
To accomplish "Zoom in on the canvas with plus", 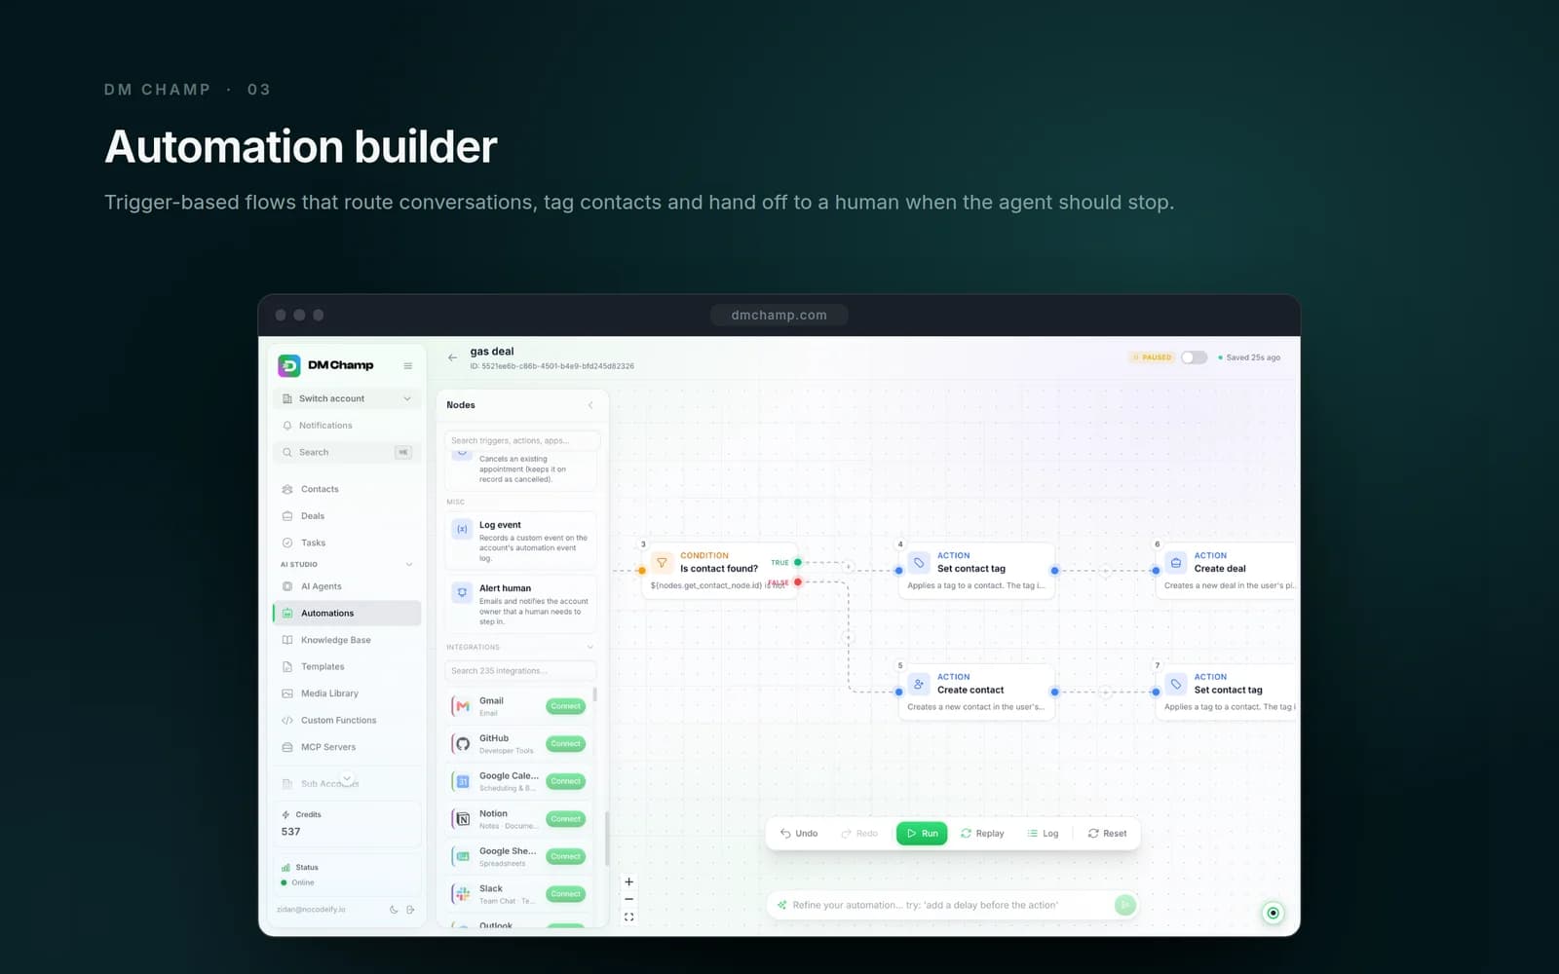I will pos(629,881).
